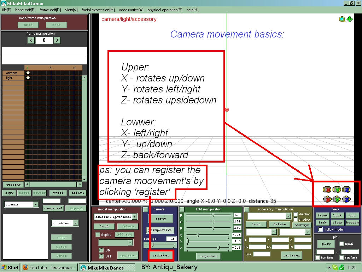
Task: Open the frame edit(D) menu
Action: point(50,10)
